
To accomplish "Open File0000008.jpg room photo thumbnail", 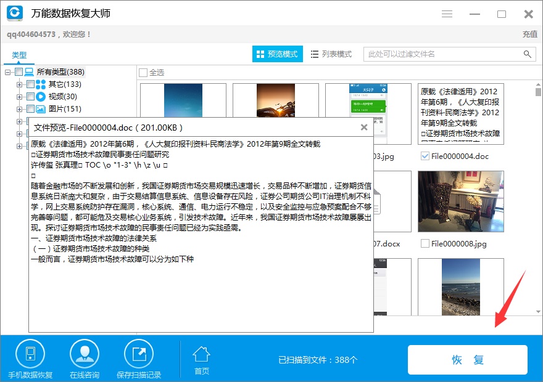I will tap(460, 201).
